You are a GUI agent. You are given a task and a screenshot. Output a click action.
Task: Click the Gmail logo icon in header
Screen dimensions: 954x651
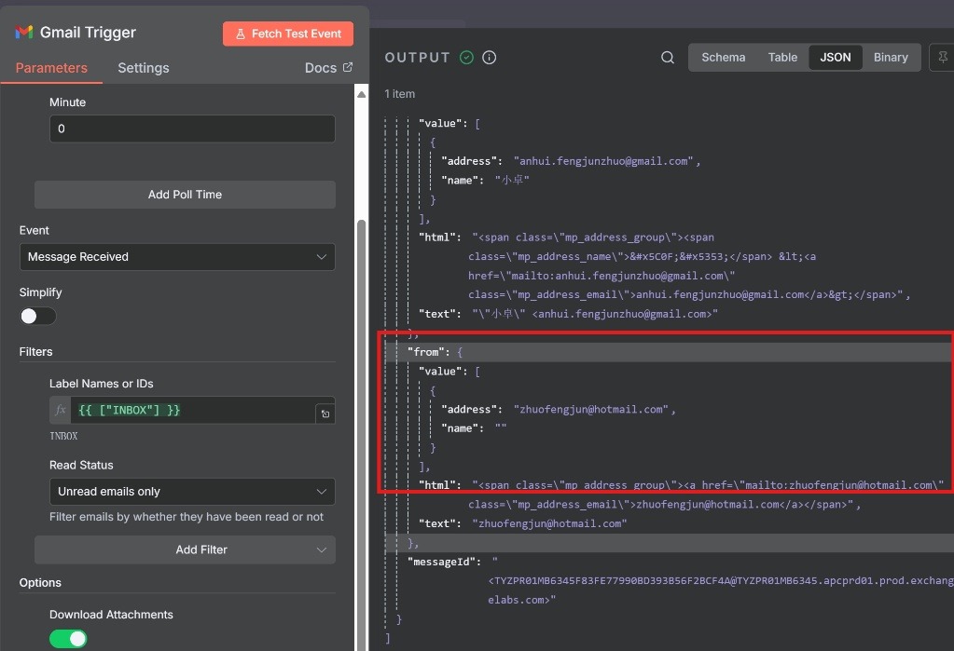tap(24, 33)
